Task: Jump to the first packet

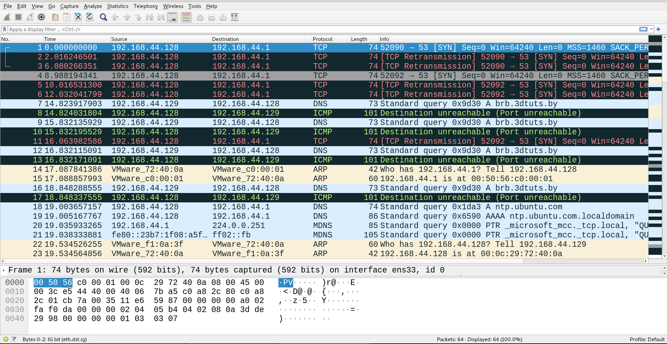Action: click(149, 17)
